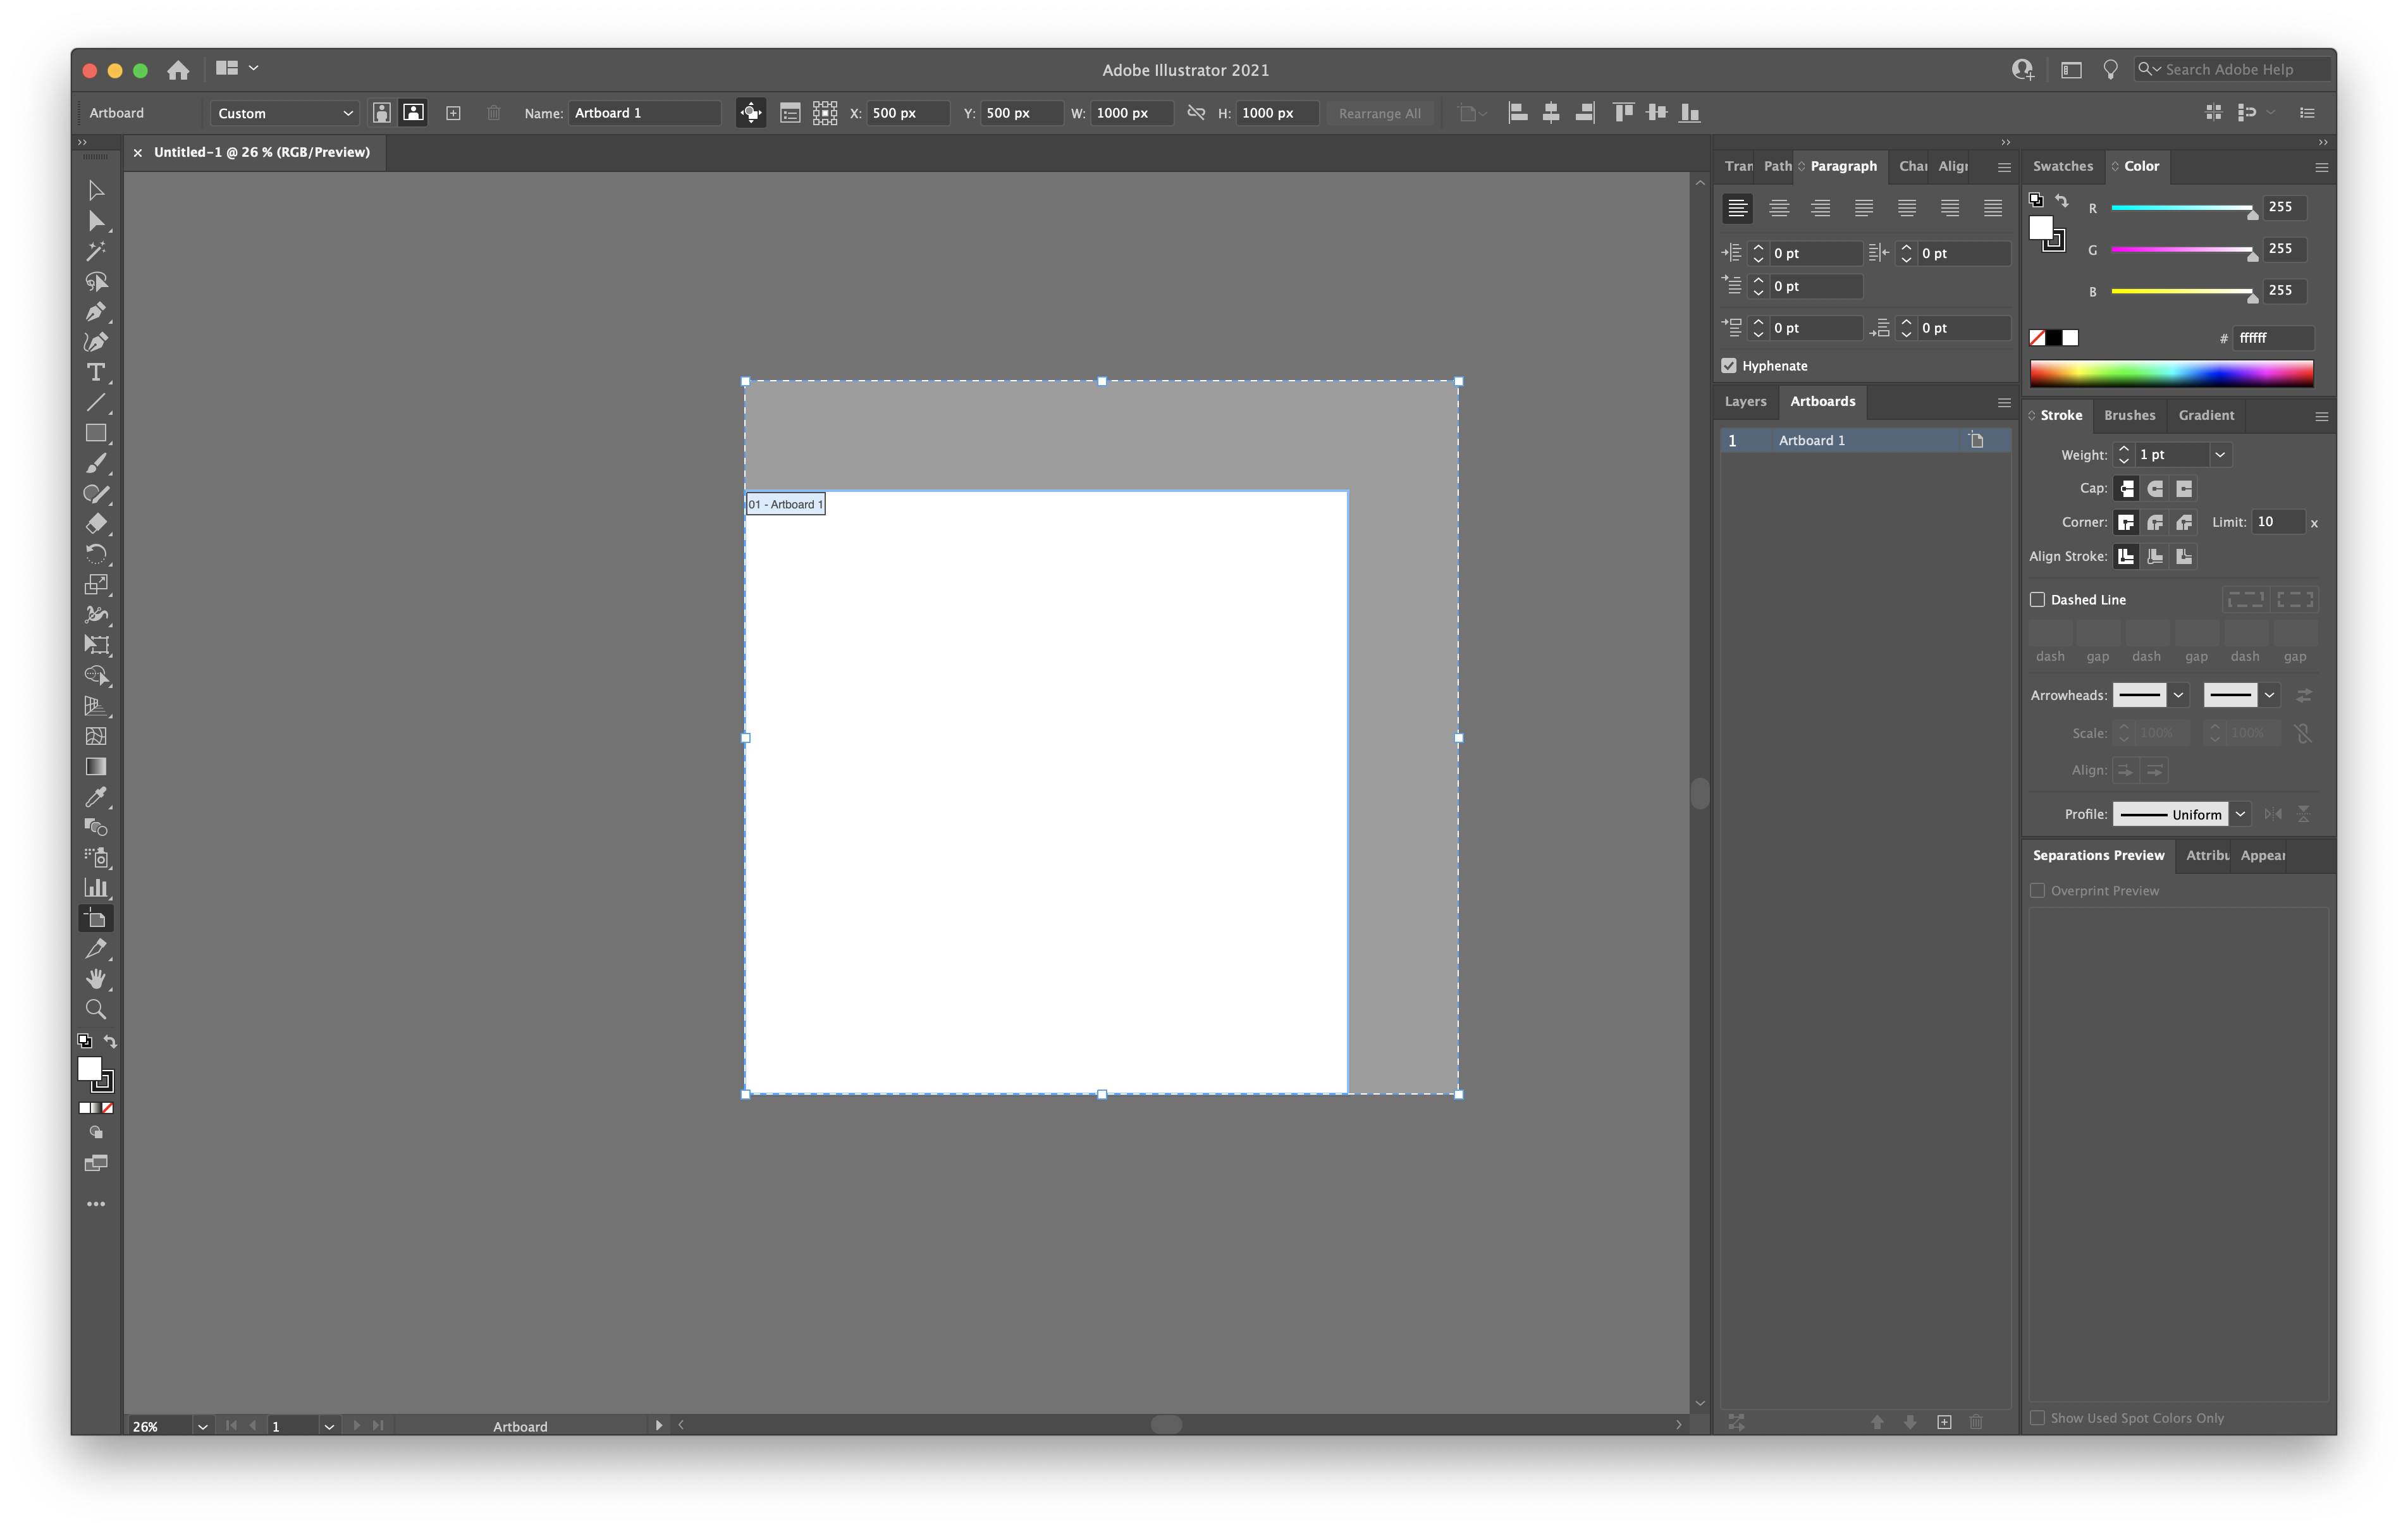Select the Rotate tool

click(x=96, y=554)
